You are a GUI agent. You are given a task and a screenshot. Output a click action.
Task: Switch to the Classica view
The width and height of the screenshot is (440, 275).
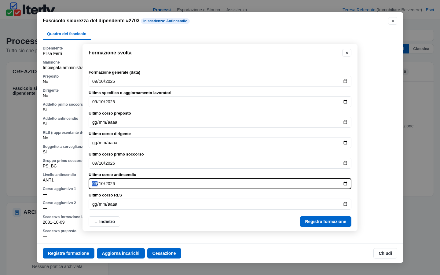(421, 49)
